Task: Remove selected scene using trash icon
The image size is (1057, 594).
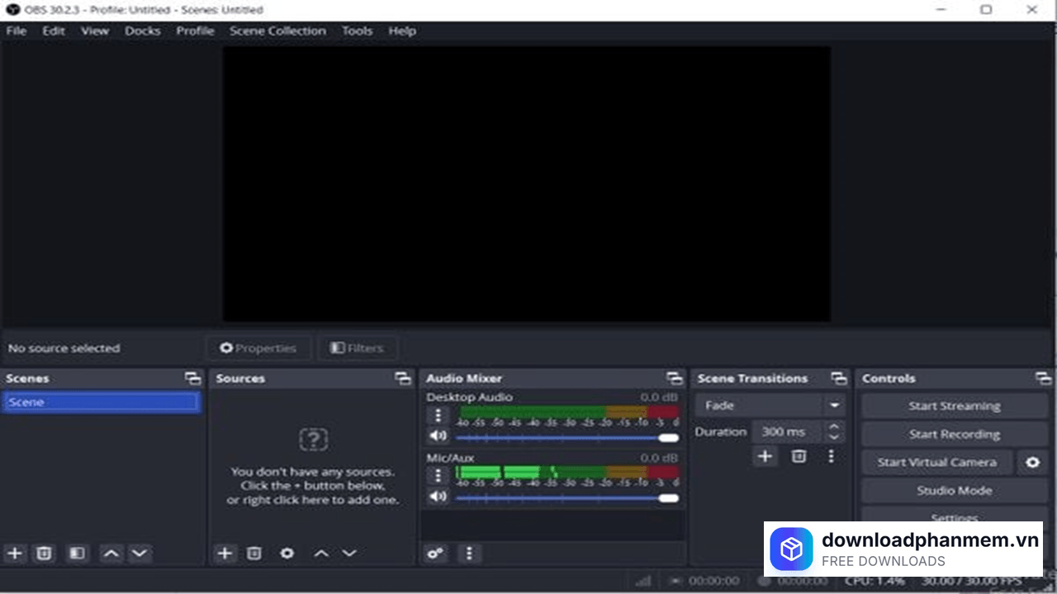Action: (x=45, y=553)
